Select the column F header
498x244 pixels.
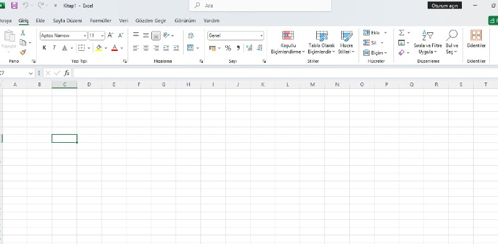point(139,84)
